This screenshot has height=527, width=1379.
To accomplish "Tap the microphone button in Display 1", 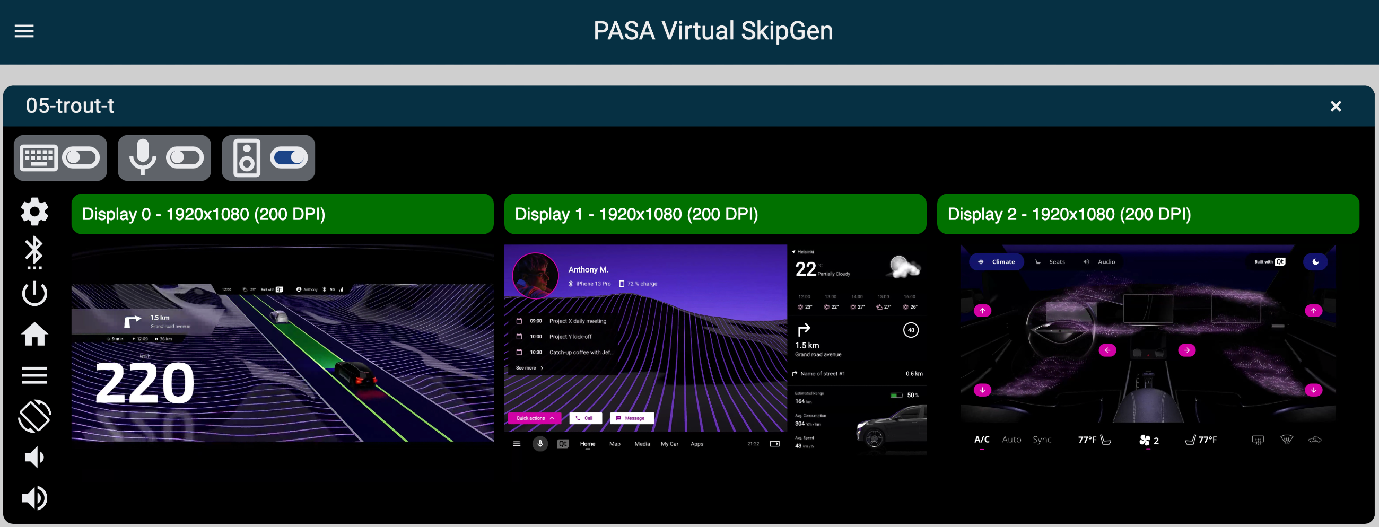I will tap(539, 444).
